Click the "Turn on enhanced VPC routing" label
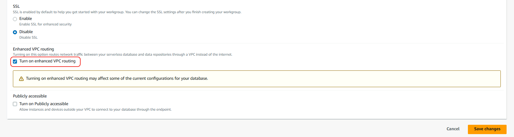Viewport: 514px width, 137px height. click(x=47, y=61)
